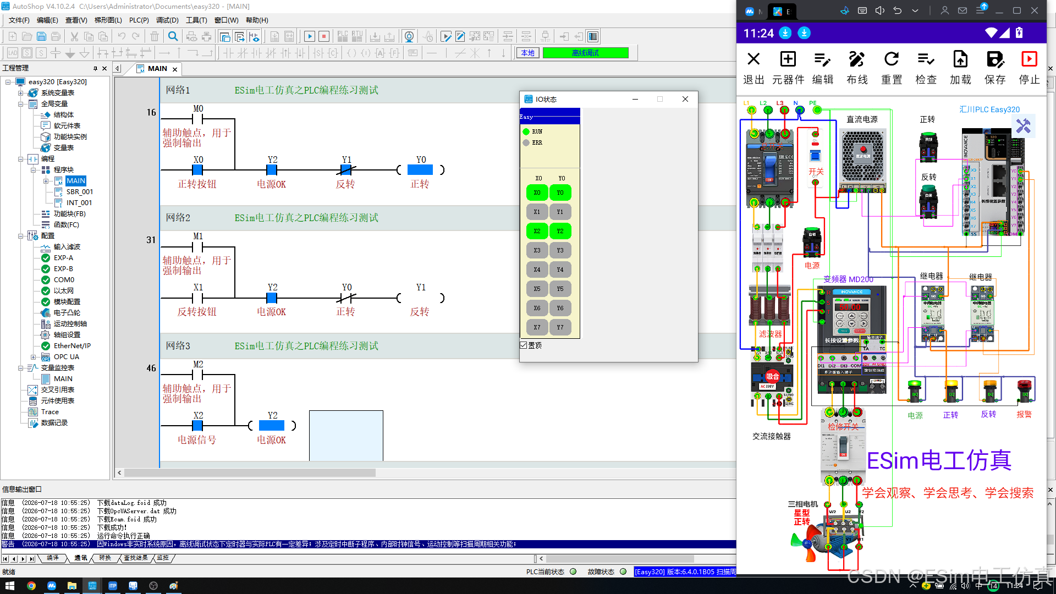Click the Run PLC play icon

[310, 37]
